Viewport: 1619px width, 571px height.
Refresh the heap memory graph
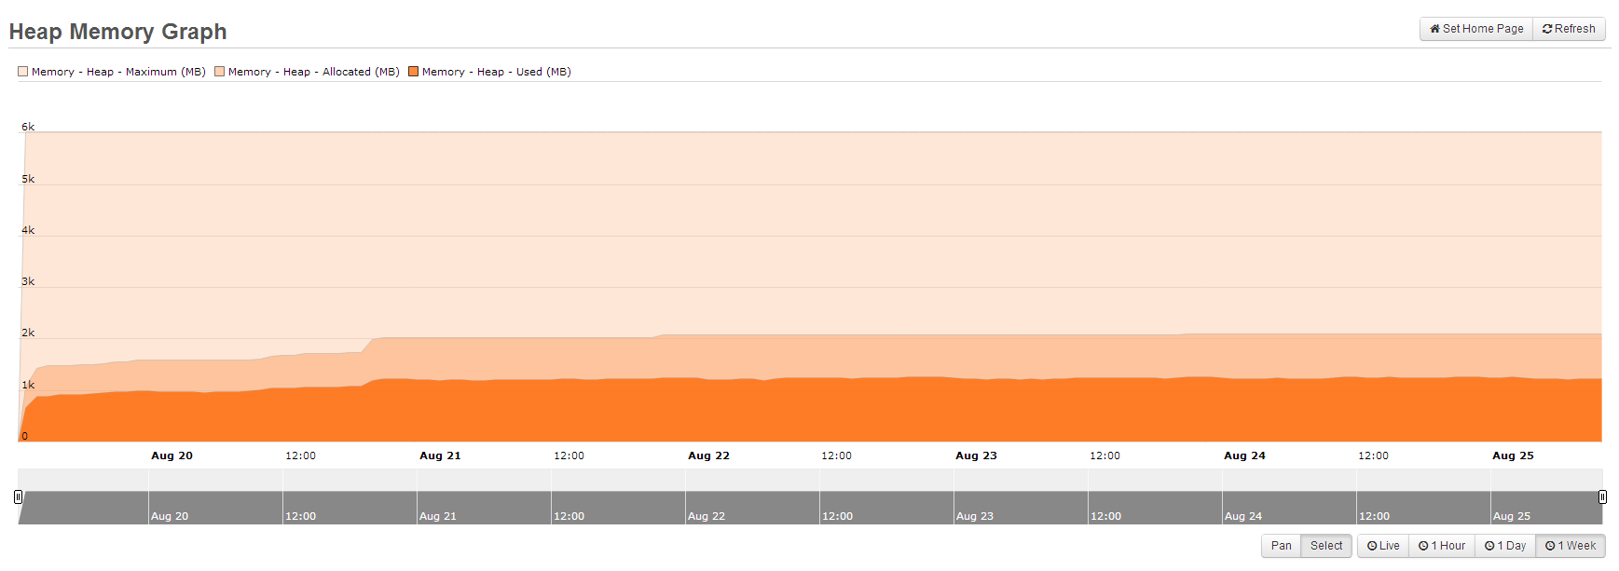1569,29
